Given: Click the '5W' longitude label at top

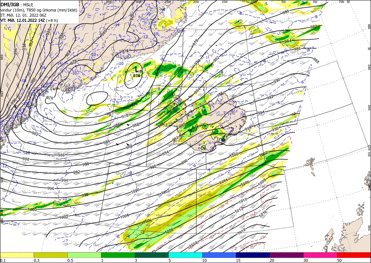Looking at the screenshot, I should pos(284,2).
